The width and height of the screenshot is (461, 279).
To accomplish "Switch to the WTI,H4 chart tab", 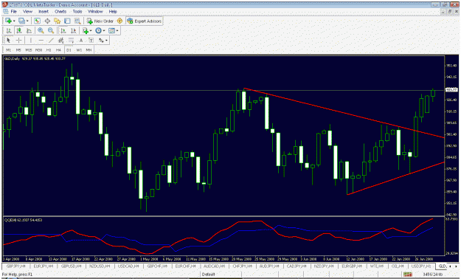I will tap(377, 266).
